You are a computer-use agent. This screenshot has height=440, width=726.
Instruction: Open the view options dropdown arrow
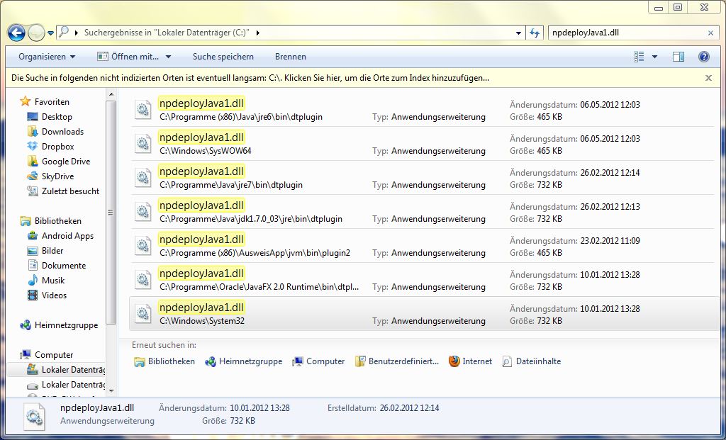pos(654,57)
